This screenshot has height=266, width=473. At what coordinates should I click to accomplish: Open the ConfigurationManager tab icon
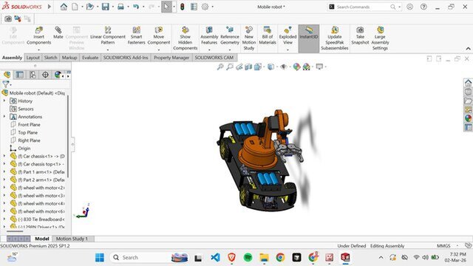pos(33,75)
